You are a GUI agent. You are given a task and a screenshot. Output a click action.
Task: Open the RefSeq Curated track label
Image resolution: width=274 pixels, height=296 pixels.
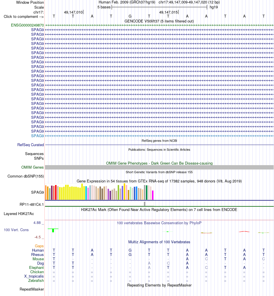pyautogui.click(x=31, y=145)
